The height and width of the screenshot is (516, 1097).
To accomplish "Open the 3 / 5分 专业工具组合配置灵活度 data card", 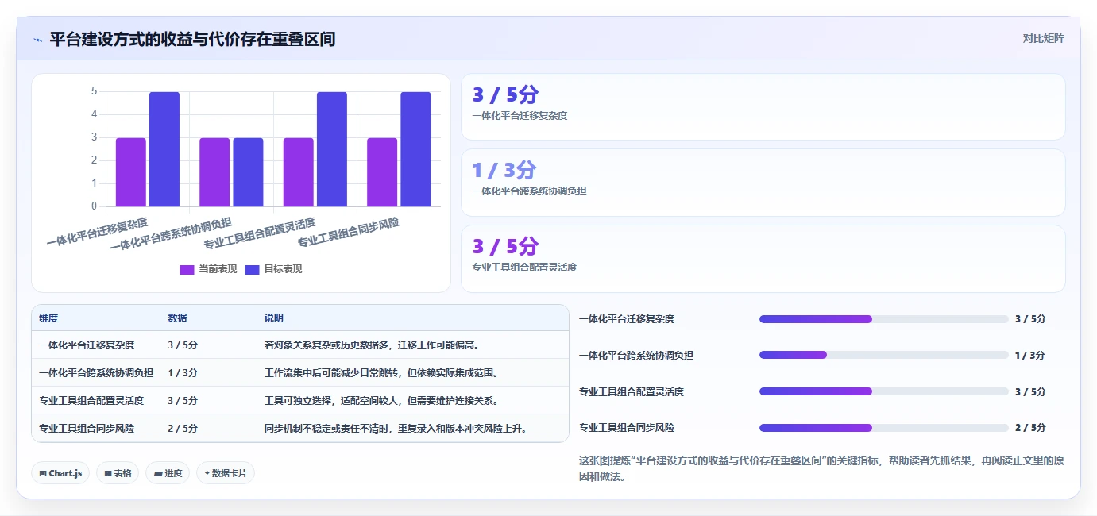I will coord(763,259).
